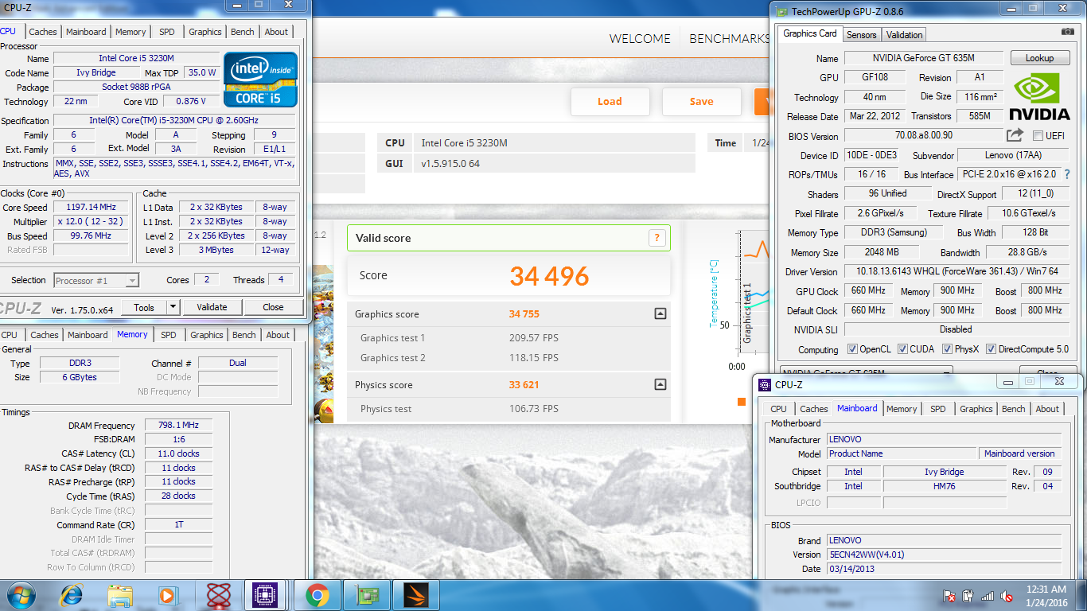Click the network signal icon in system tray
The height and width of the screenshot is (611, 1087).
[x=988, y=596]
